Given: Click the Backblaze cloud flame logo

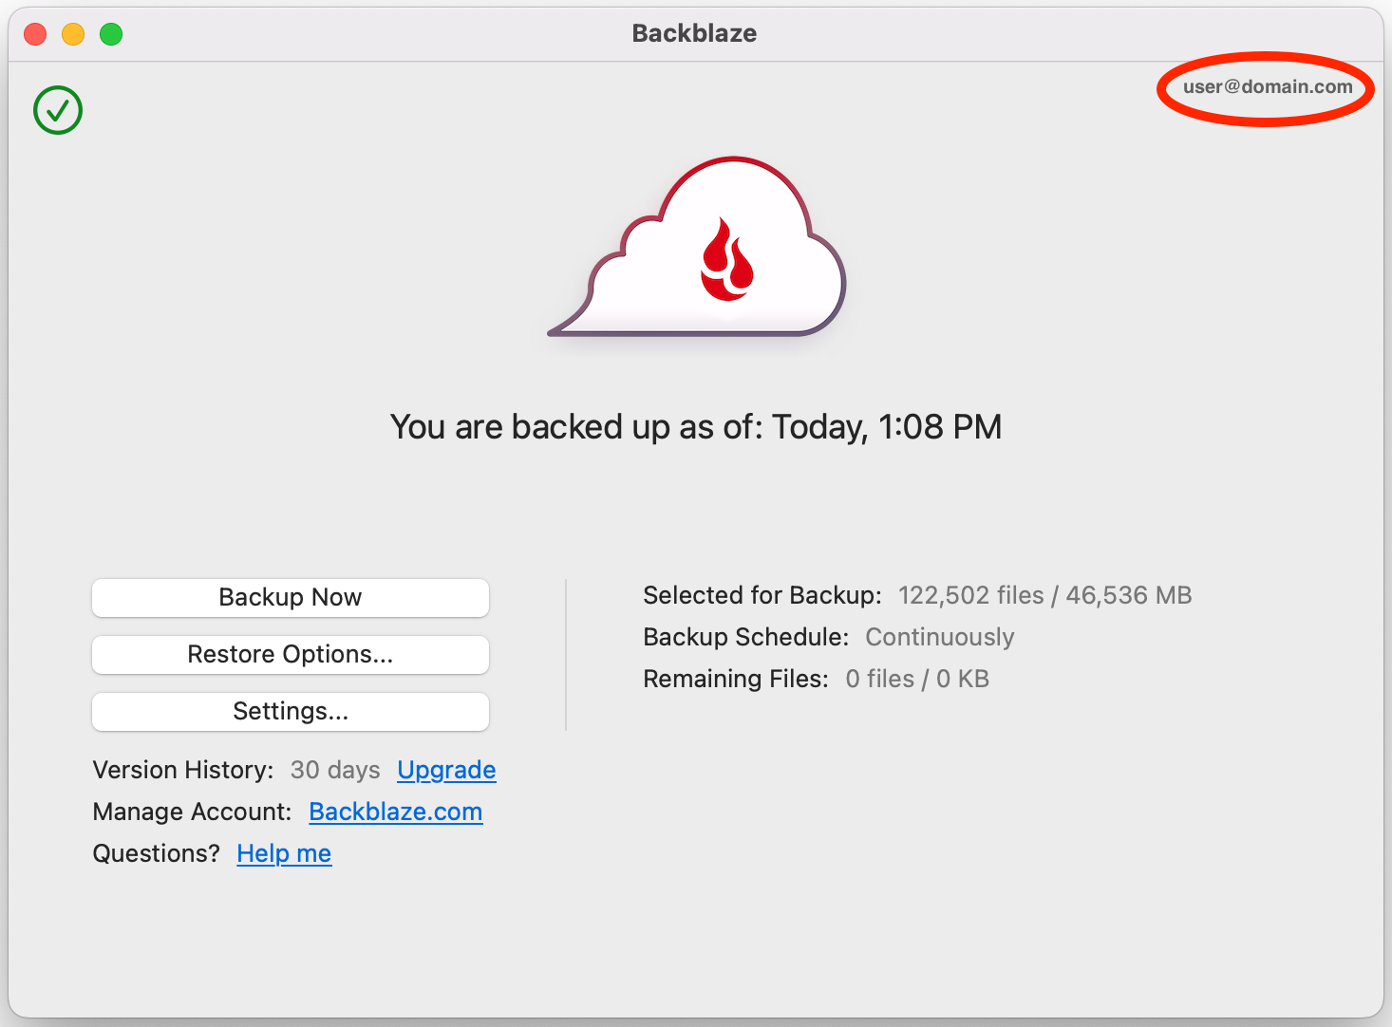Looking at the screenshot, I should [x=698, y=247].
